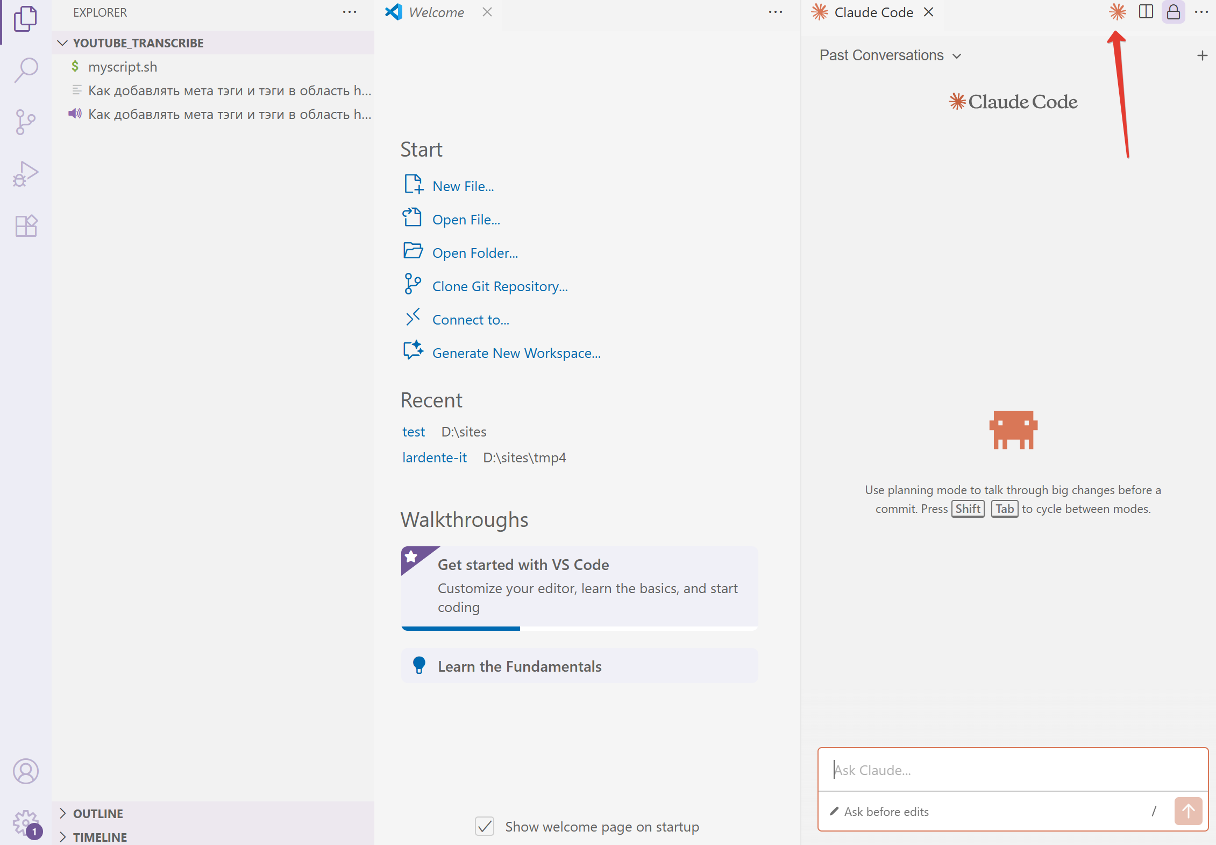This screenshot has height=845, width=1216.
Task: Open the lardente-it recent project
Action: 434,457
